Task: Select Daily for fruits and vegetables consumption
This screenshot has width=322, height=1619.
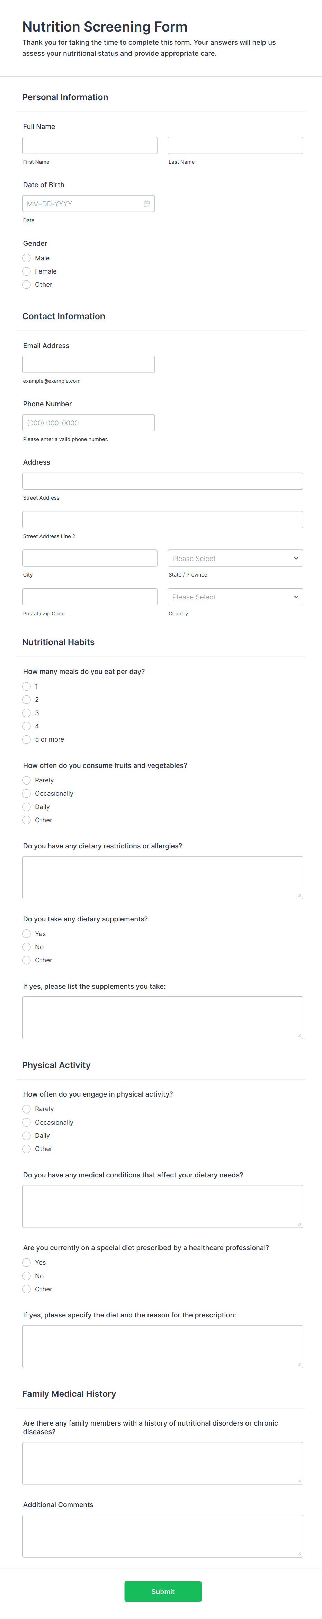Action: coord(26,806)
